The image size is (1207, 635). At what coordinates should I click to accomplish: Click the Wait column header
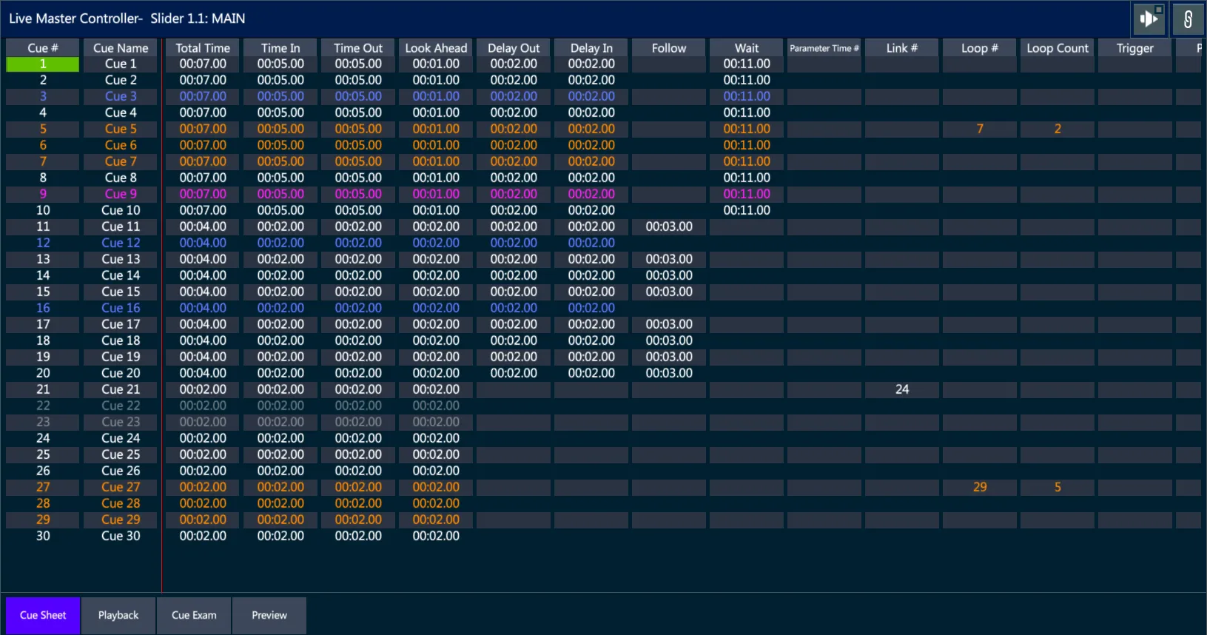pyautogui.click(x=747, y=47)
